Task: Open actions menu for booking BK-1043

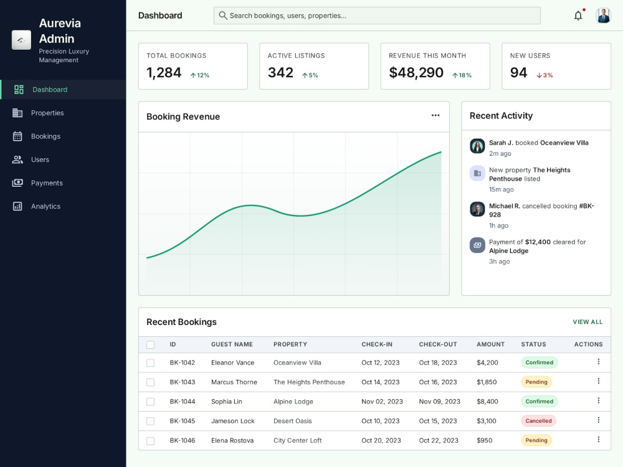Action: tap(598, 381)
